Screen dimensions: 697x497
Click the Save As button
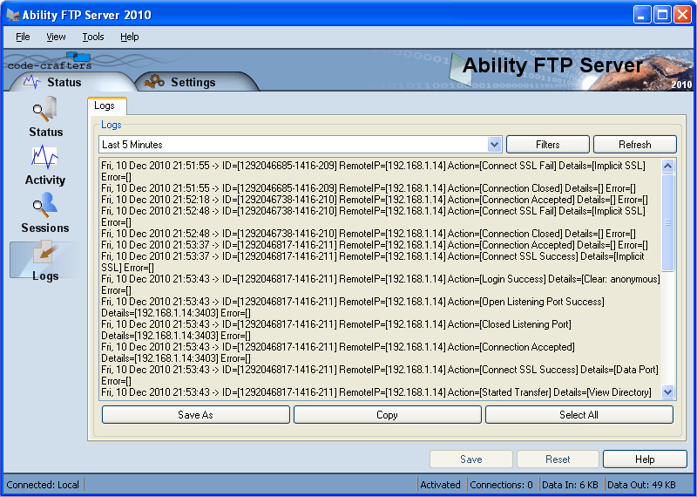(195, 415)
